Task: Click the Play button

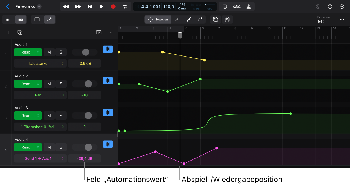Action: click(x=101, y=6)
